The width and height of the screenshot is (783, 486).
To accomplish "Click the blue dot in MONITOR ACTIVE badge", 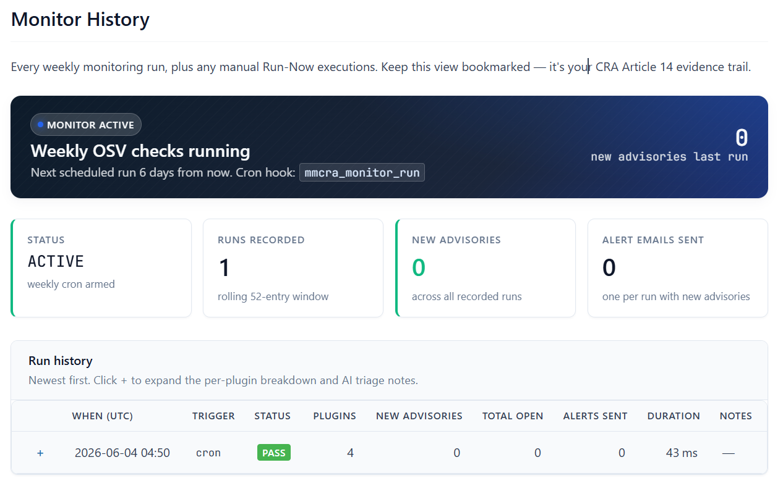I will click(40, 125).
